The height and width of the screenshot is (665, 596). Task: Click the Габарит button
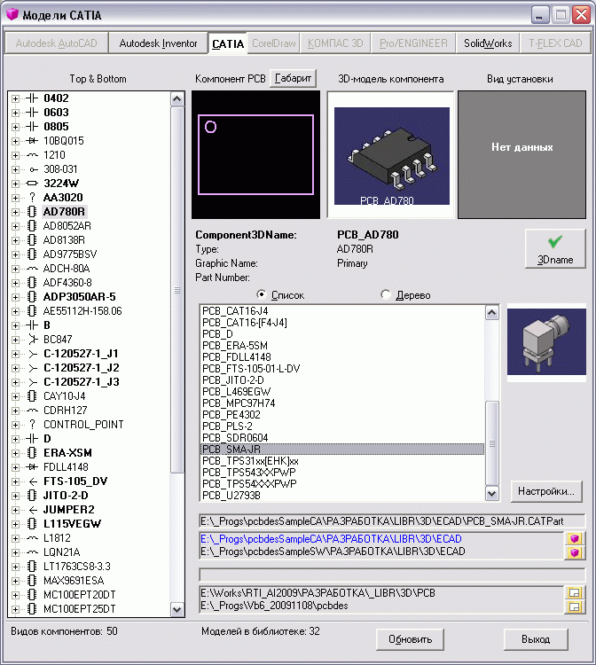pyautogui.click(x=293, y=78)
